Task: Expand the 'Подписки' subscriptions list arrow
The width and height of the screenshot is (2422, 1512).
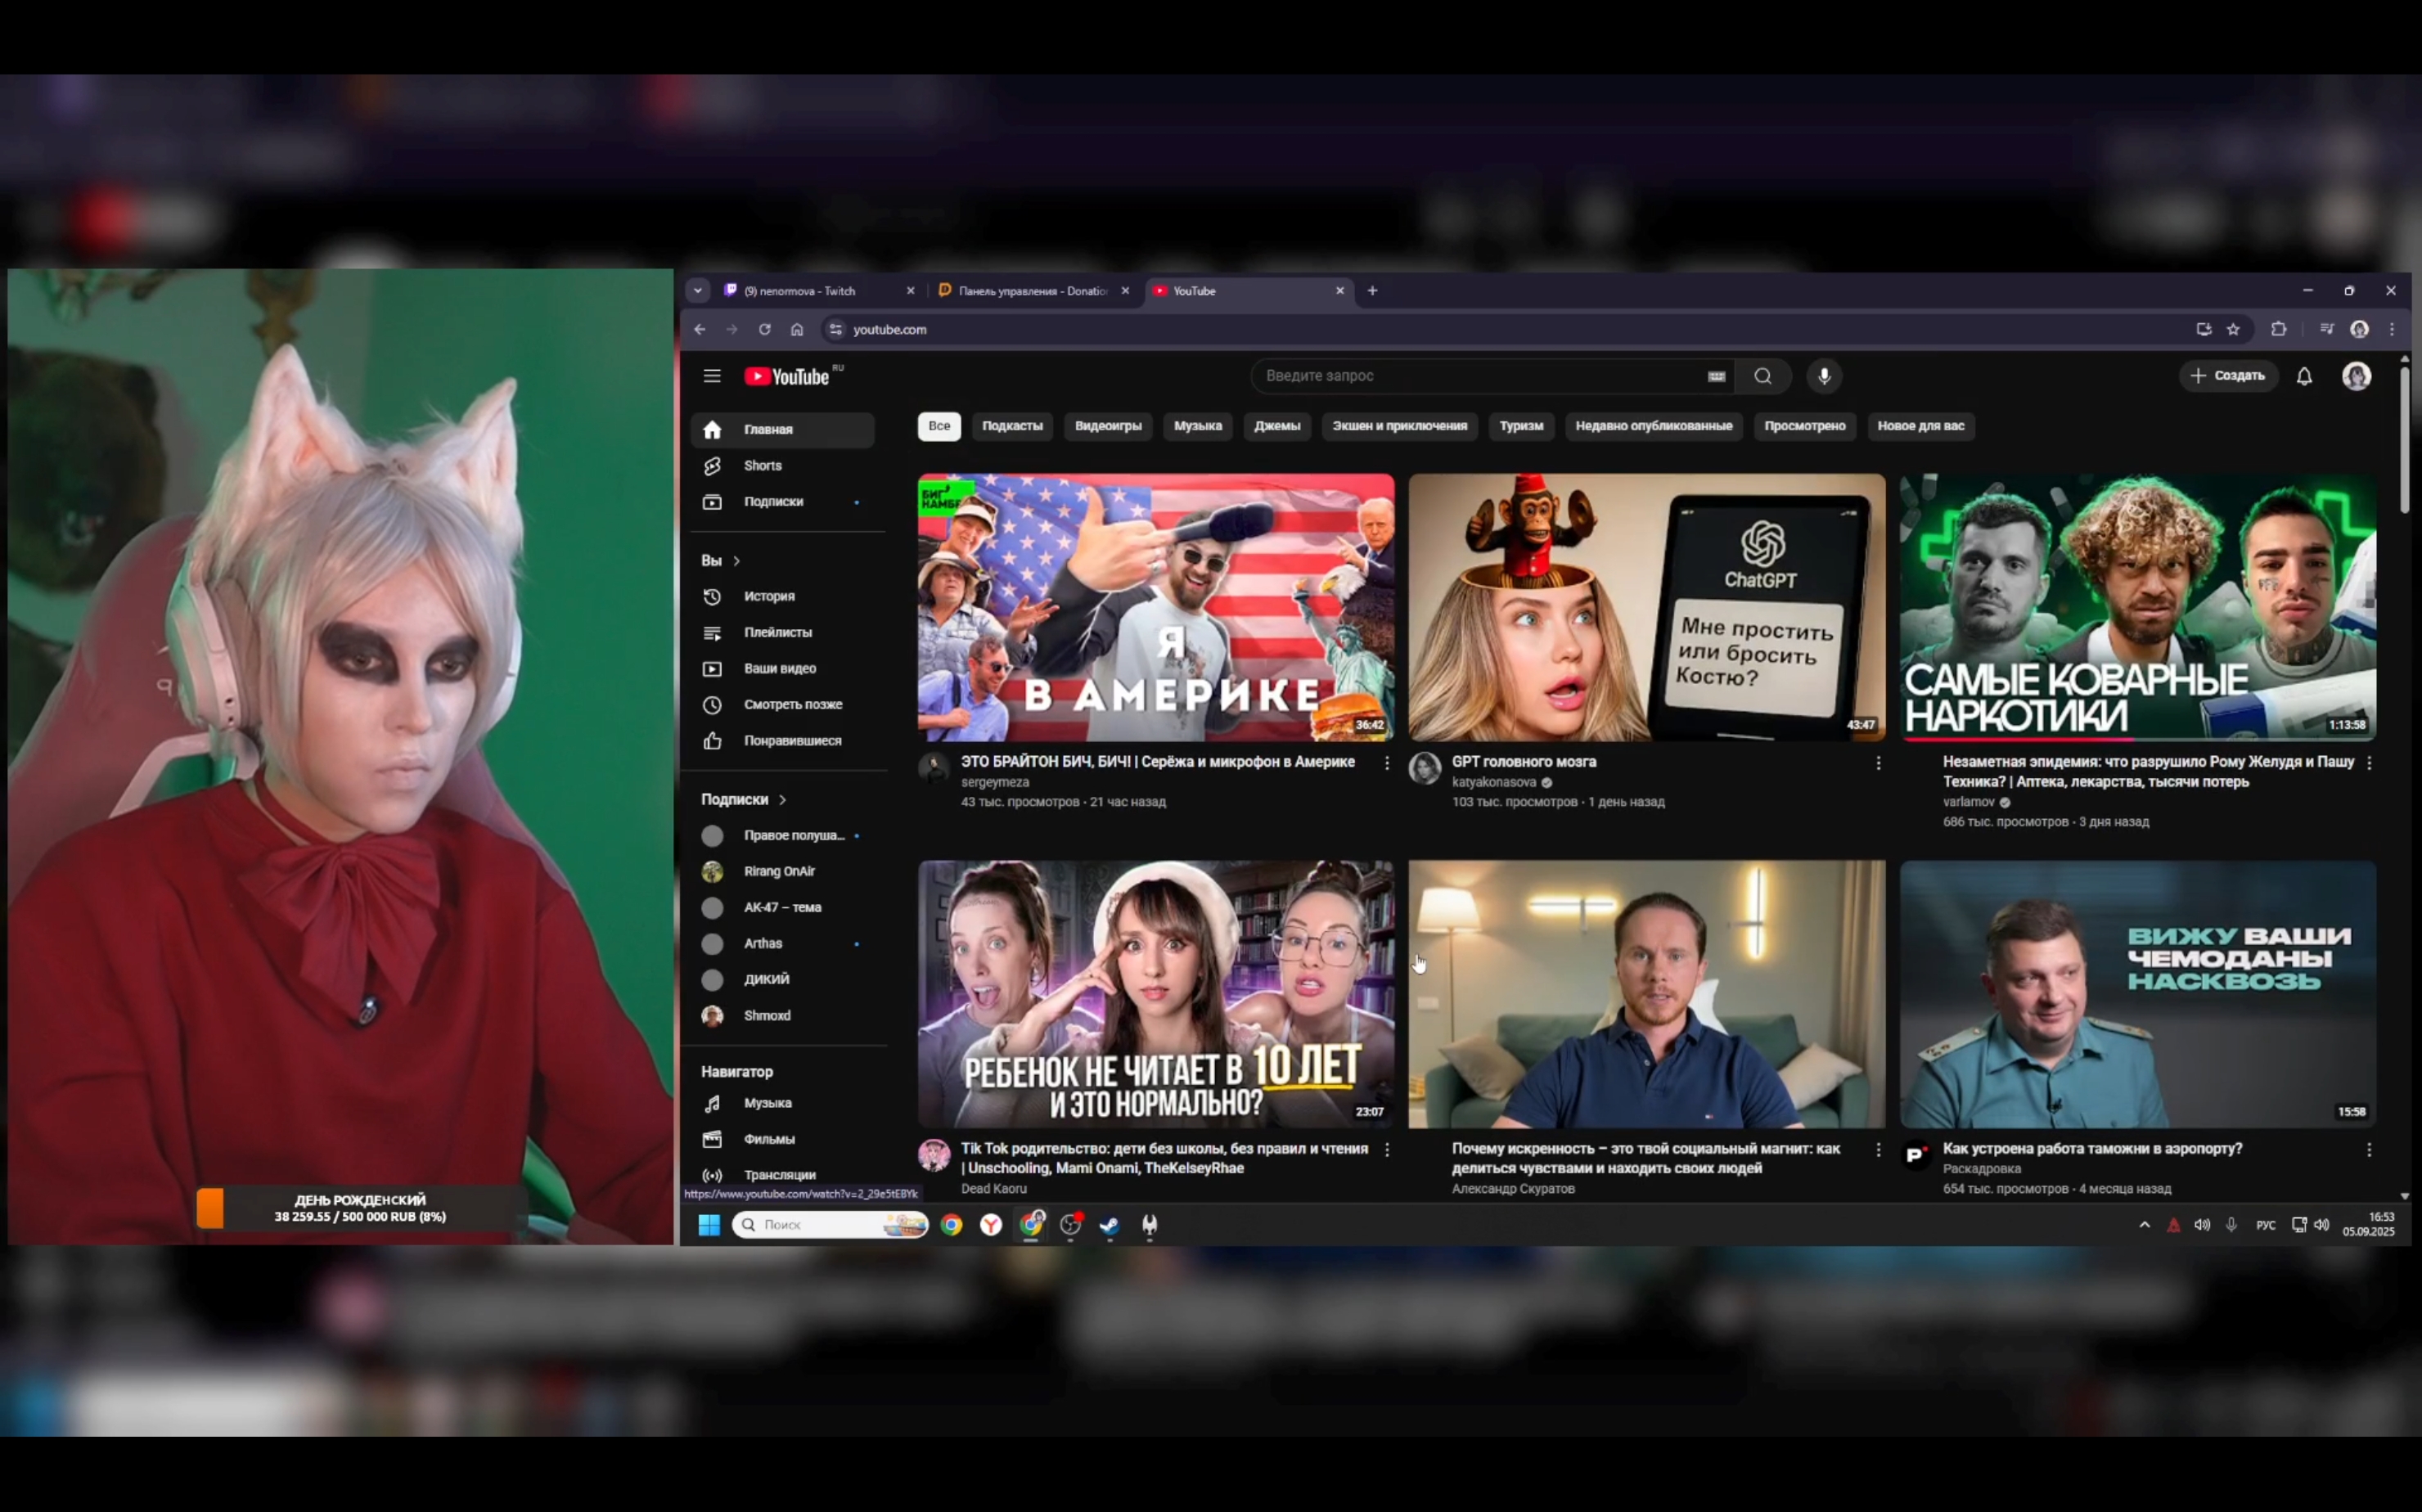Action: [783, 800]
